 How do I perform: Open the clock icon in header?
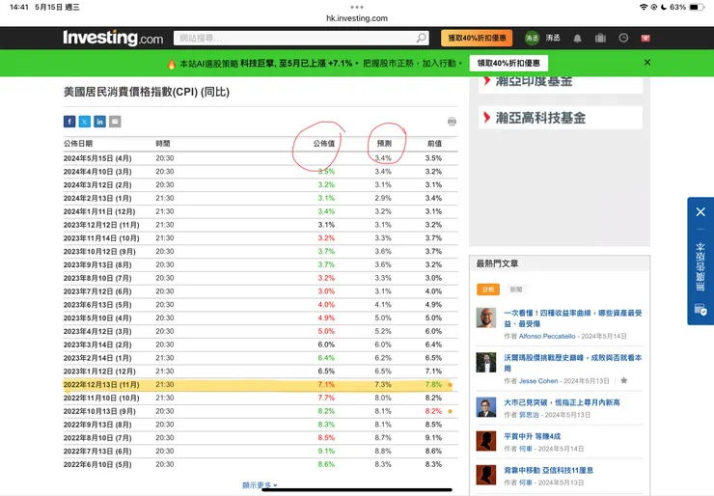pos(623,38)
